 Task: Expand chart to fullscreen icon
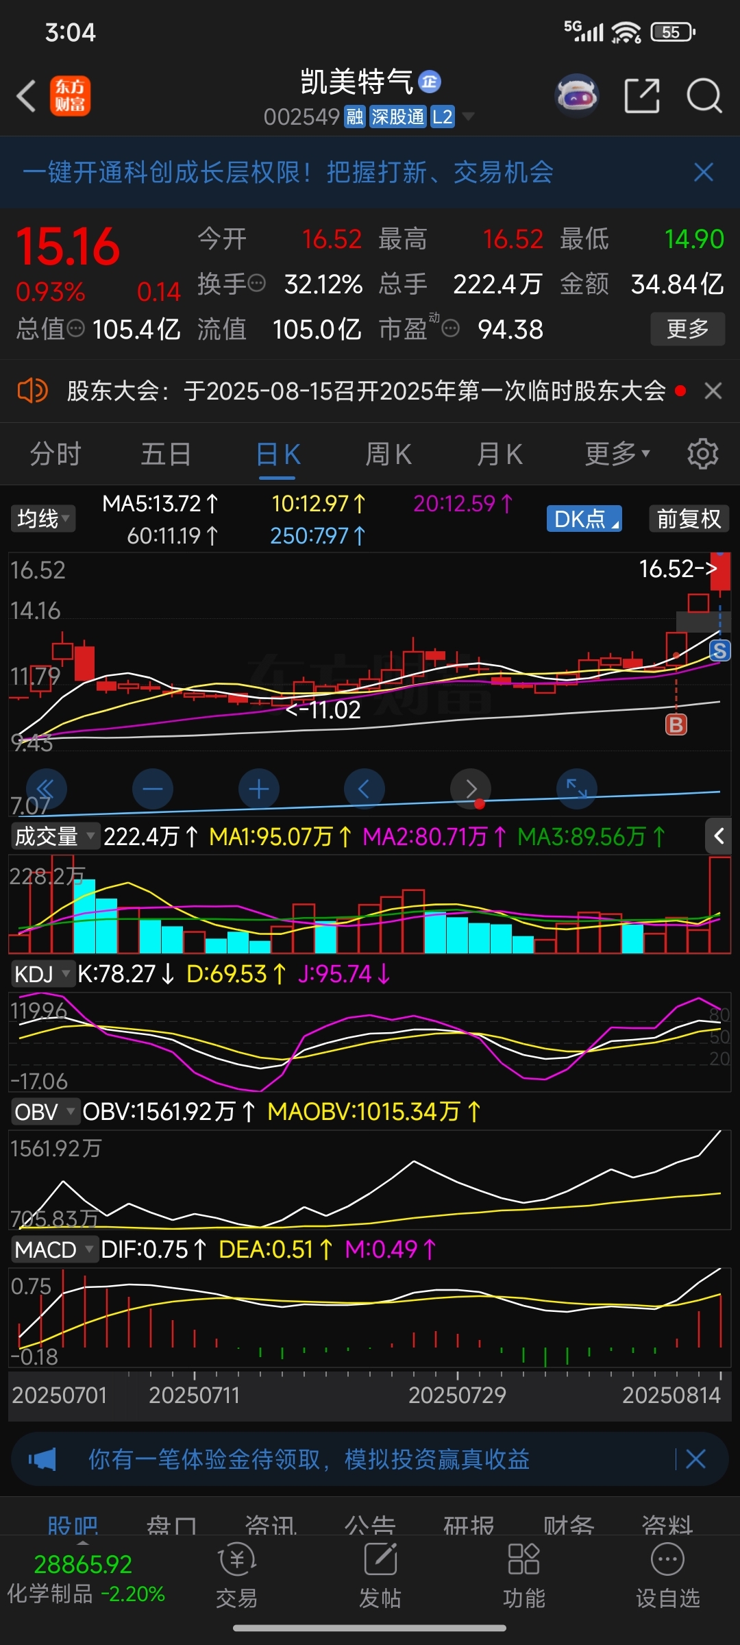coord(577,789)
